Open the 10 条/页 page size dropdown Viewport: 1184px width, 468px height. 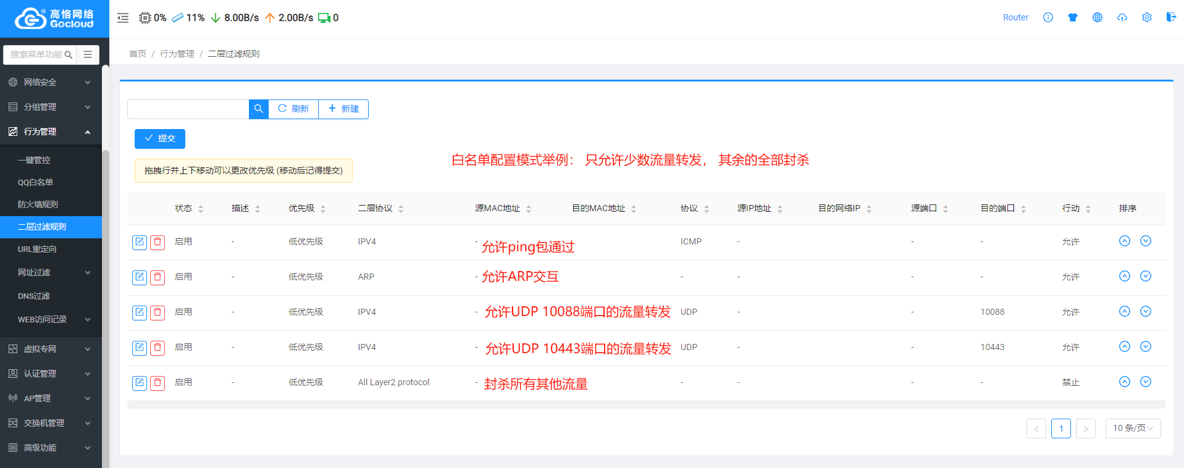click(x=1133, y=428)
